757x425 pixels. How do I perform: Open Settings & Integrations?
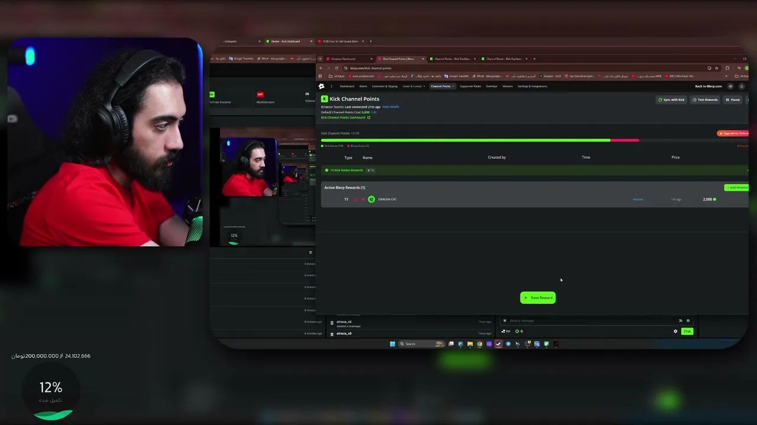pyautogui.click(x=532, y=86)
